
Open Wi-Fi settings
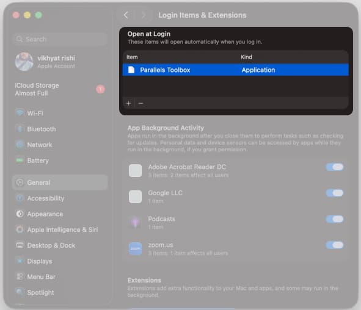click(60, 113)
